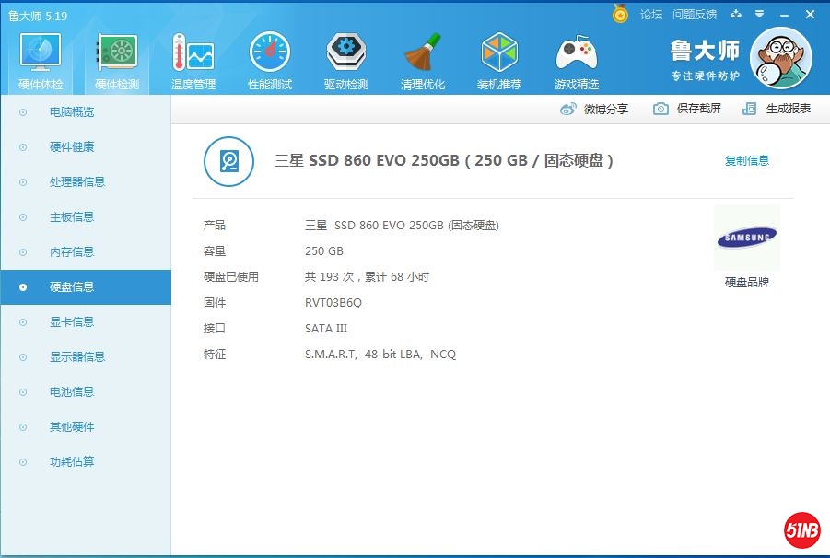
Task: Click the Samsung brand logo thumbnail
Action: [x=746, y=238]
